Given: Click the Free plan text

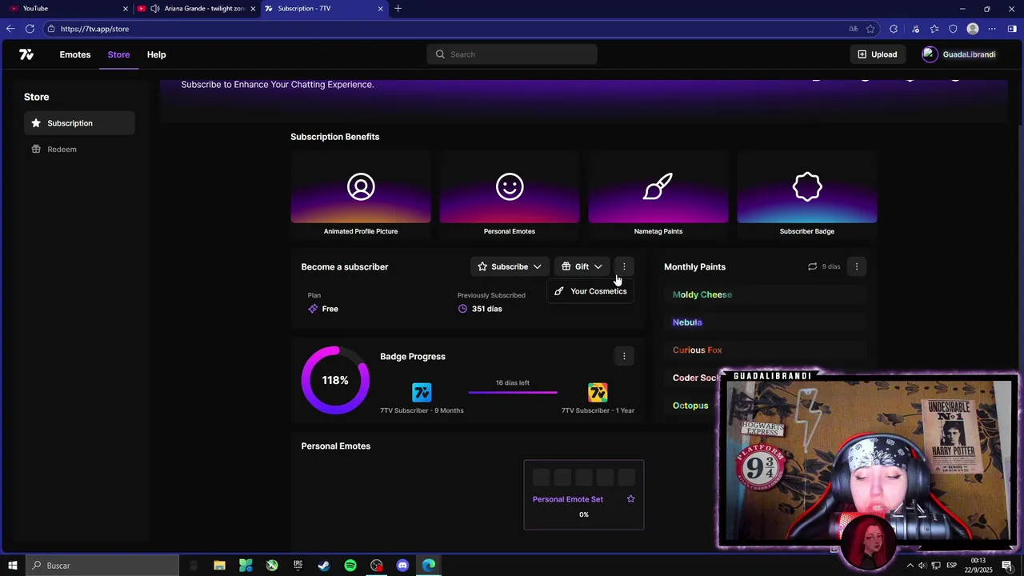Looking at the screenshot, I should click(x=330, y=309).
